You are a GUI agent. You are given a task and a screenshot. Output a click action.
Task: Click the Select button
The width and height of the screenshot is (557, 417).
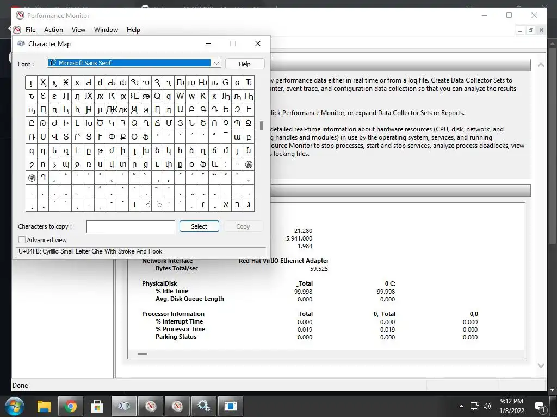click(x=199, y=226)
